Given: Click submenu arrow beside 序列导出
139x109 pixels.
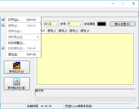Looking at the screenshot, I should pos(38,37).
